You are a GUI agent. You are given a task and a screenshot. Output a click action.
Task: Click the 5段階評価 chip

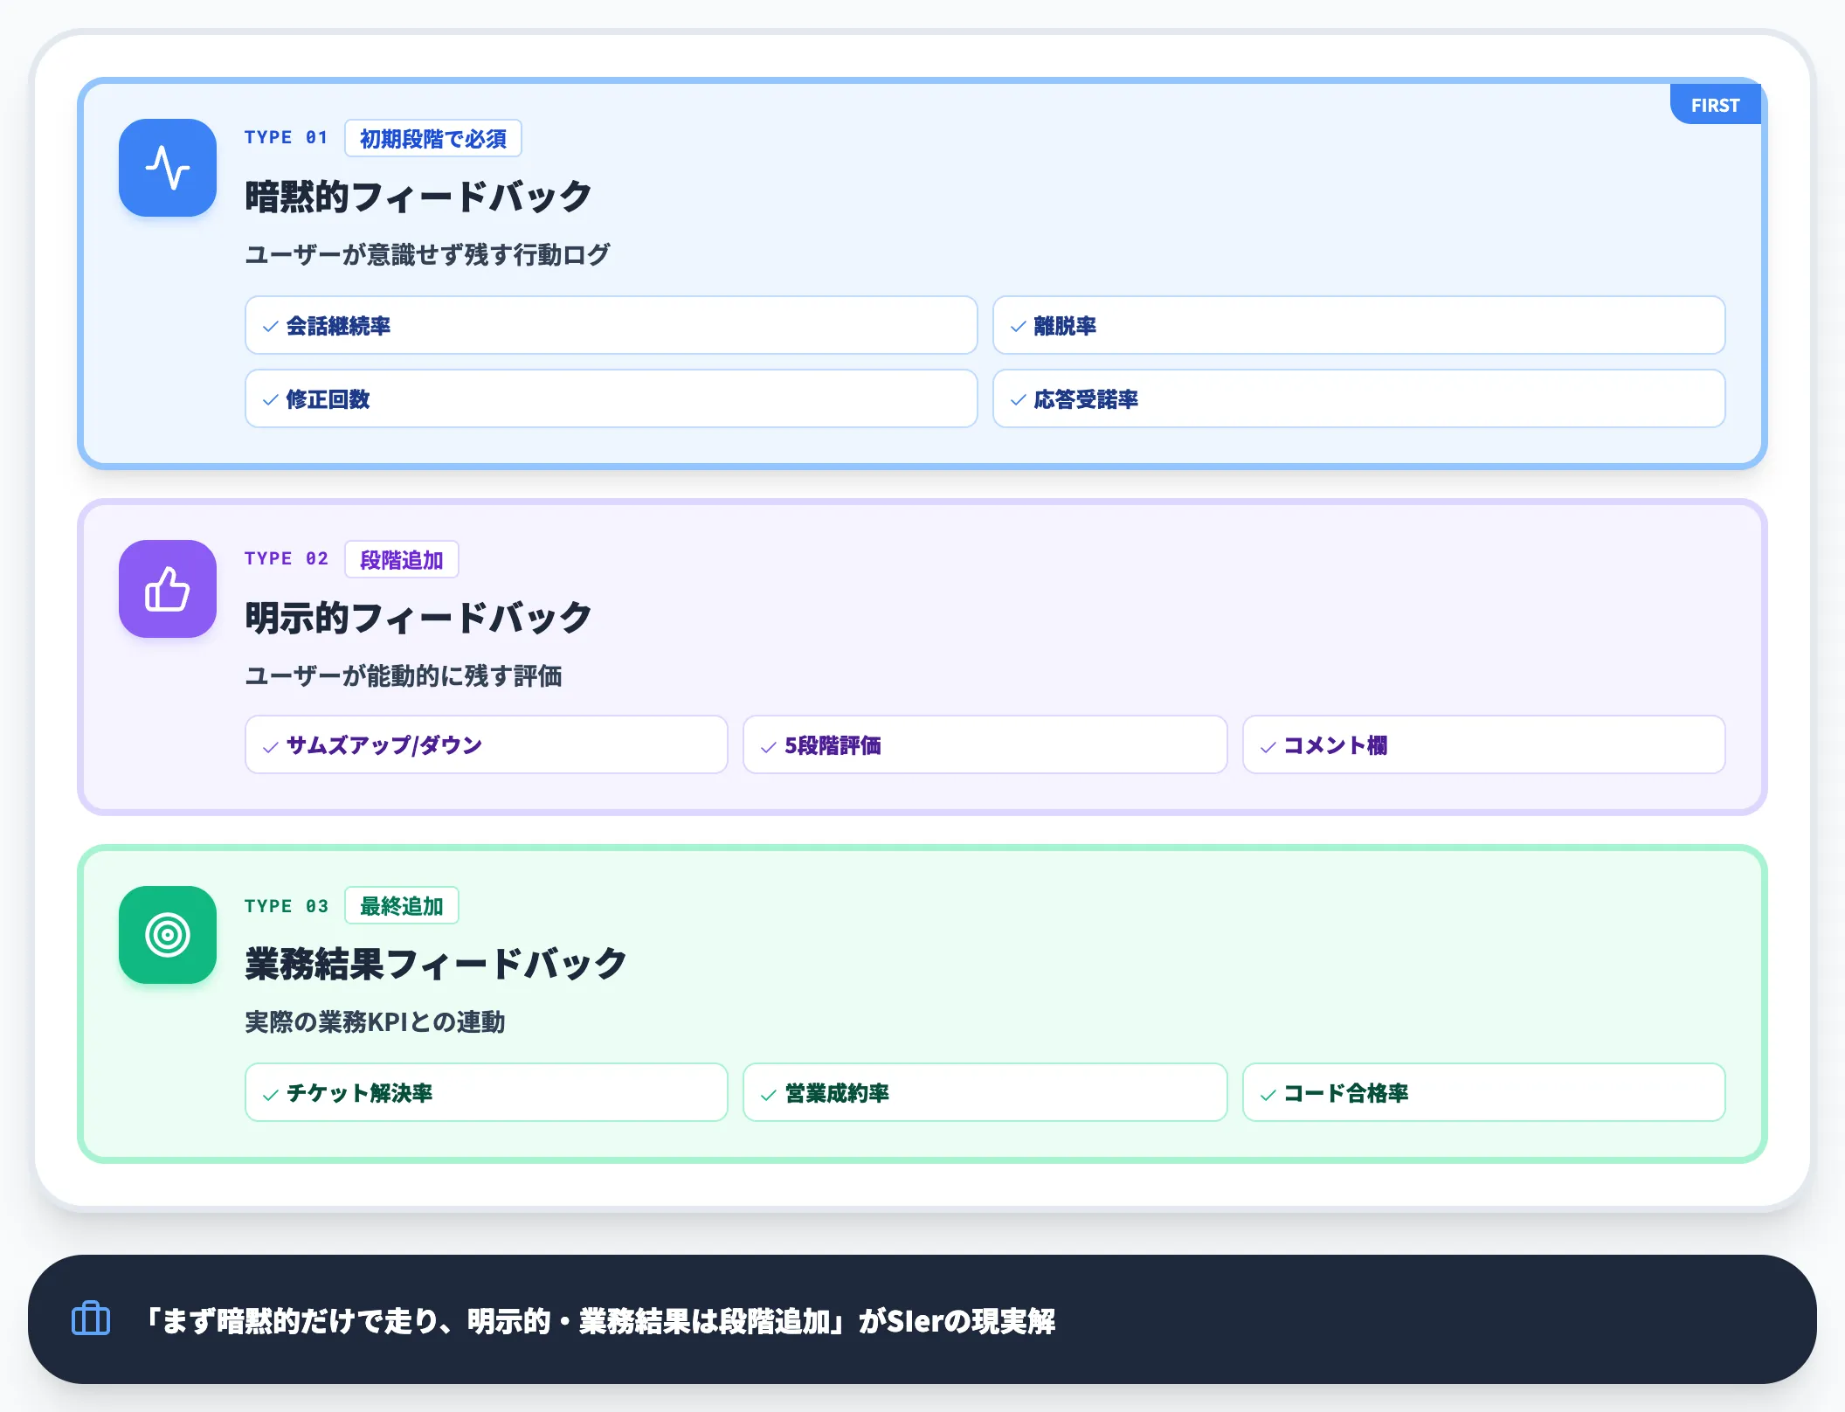(x=985, y=744)
